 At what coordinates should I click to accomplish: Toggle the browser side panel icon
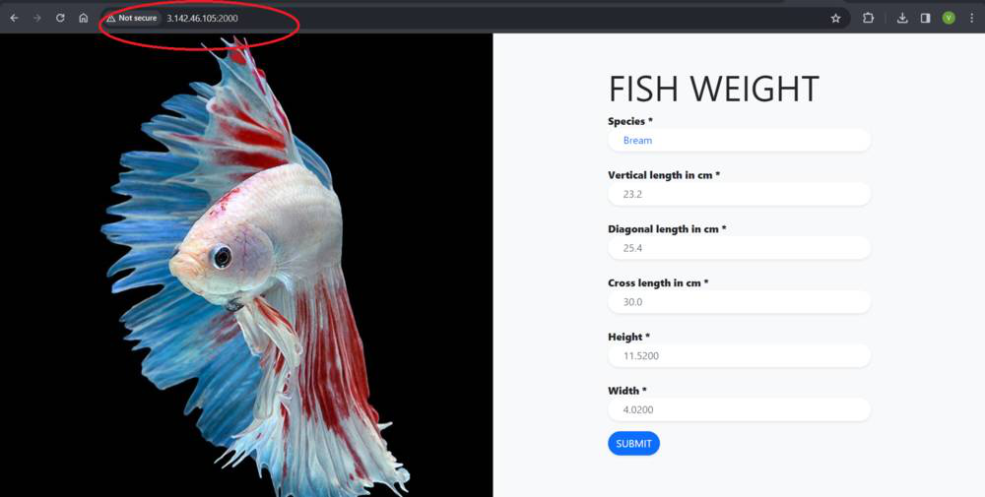click(925, 18)
